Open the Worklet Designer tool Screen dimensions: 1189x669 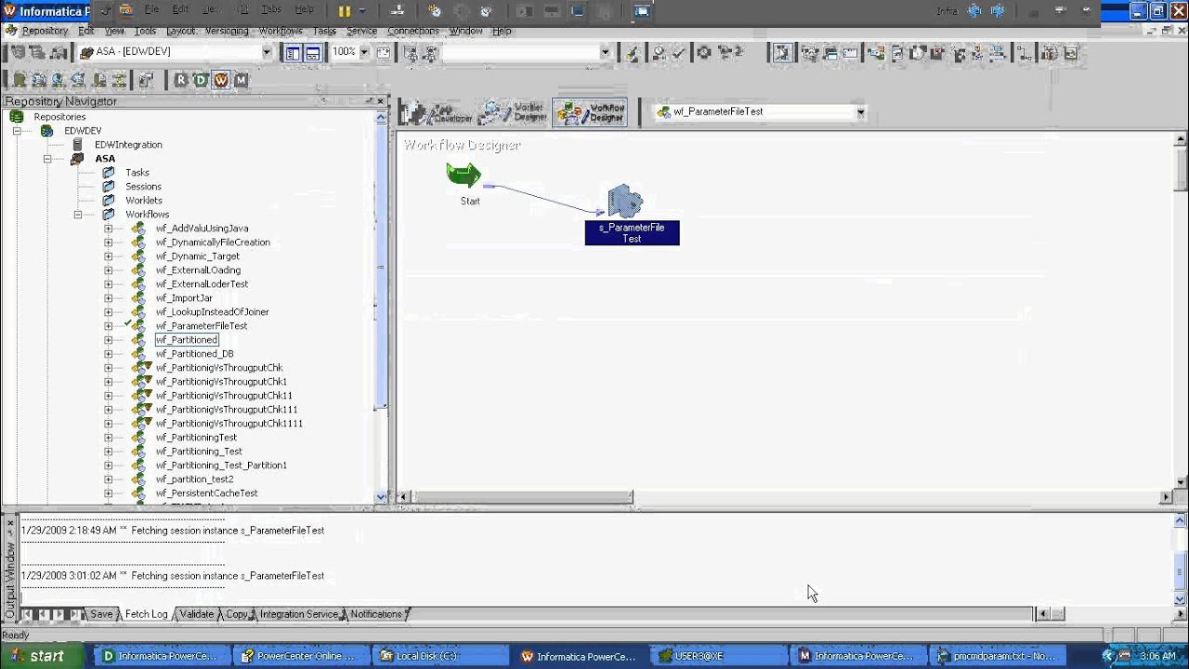[514, 112]
